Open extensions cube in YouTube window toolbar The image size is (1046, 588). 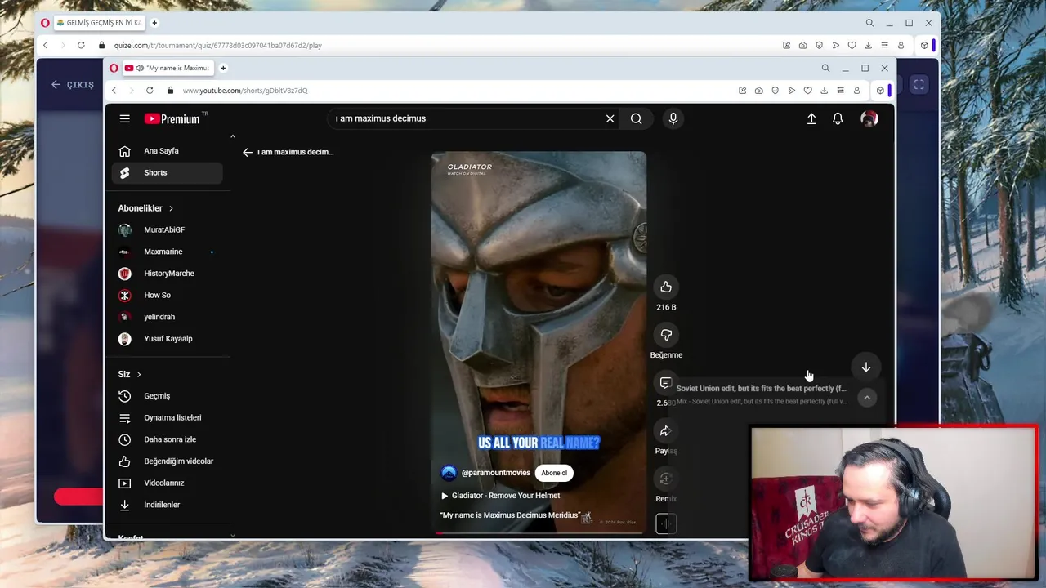(x=880, y=91)
